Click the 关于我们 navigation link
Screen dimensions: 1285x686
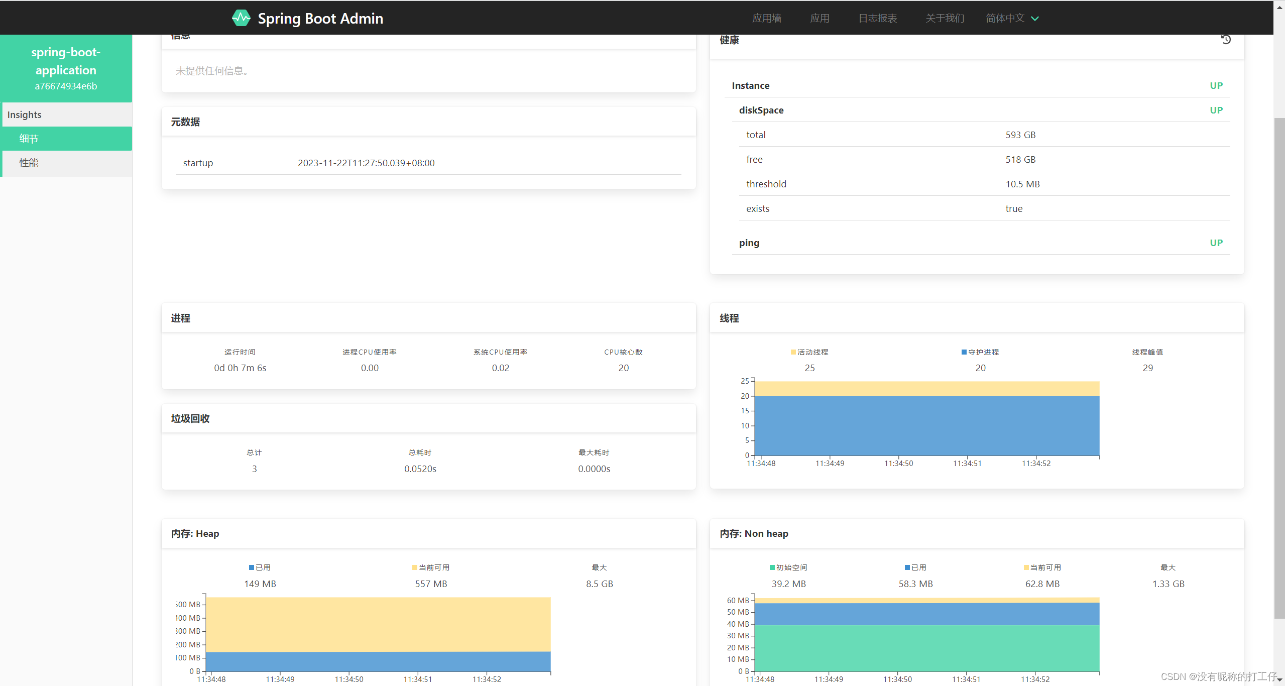945,18
